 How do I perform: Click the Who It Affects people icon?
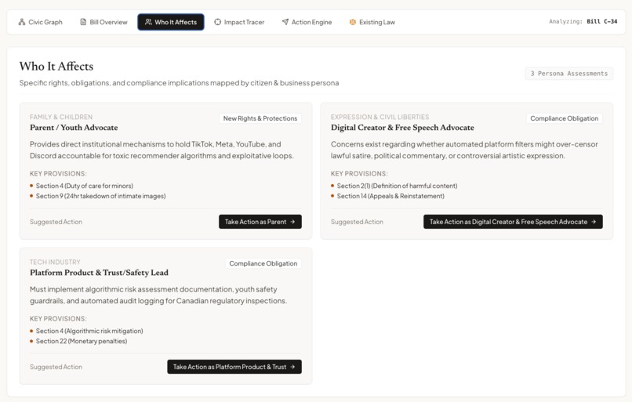[x=148, y=22]
